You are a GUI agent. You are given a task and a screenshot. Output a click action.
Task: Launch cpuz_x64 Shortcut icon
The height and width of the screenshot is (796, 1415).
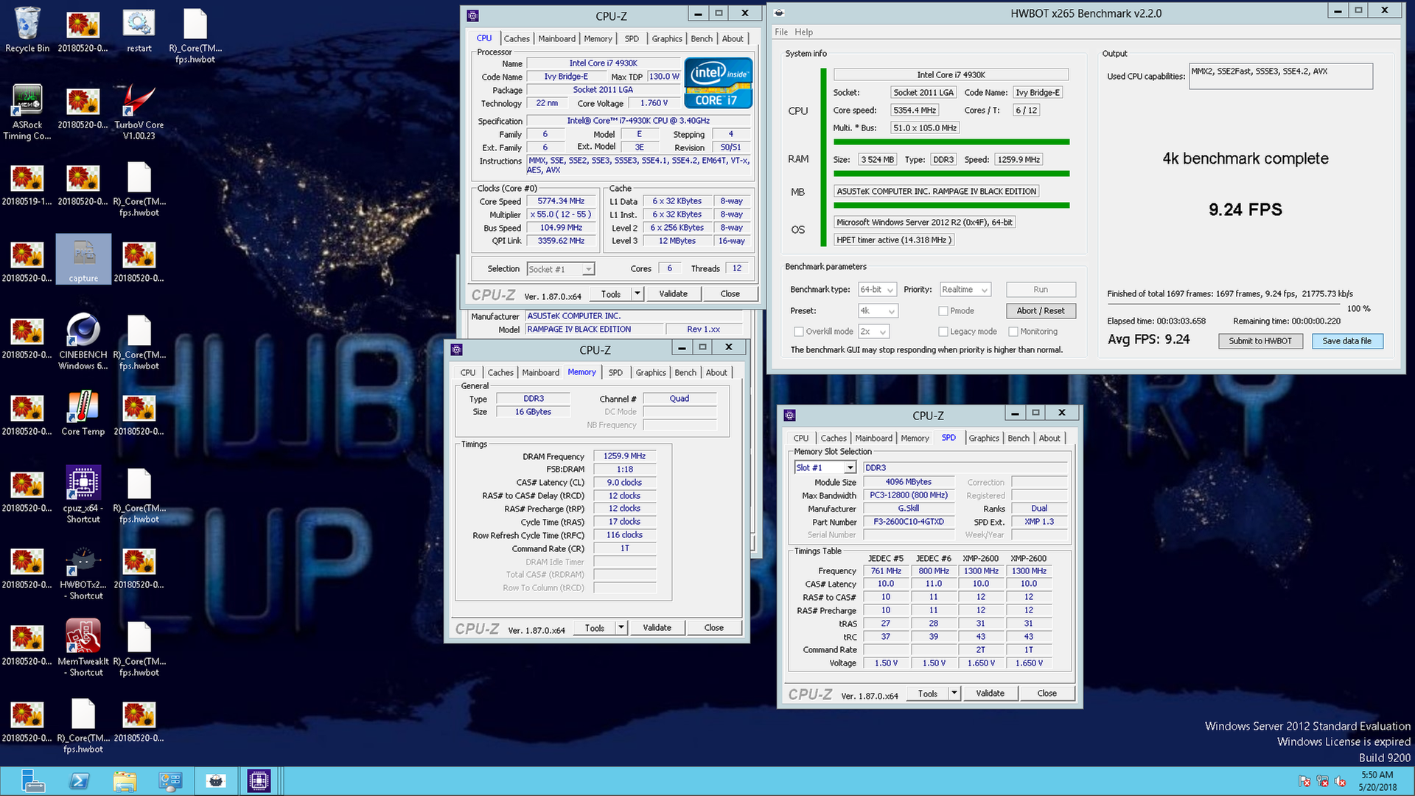tap(83, 495)
